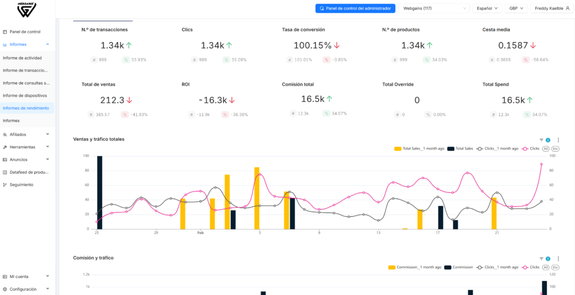Open the Webgains (117) account dropdown
The height and width of the screenshot is (295, 575).
point(434,8)
